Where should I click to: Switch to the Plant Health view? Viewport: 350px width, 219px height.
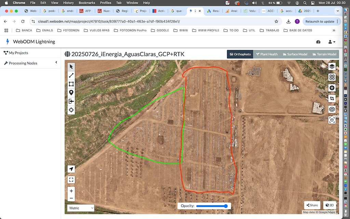pos(267,54)
